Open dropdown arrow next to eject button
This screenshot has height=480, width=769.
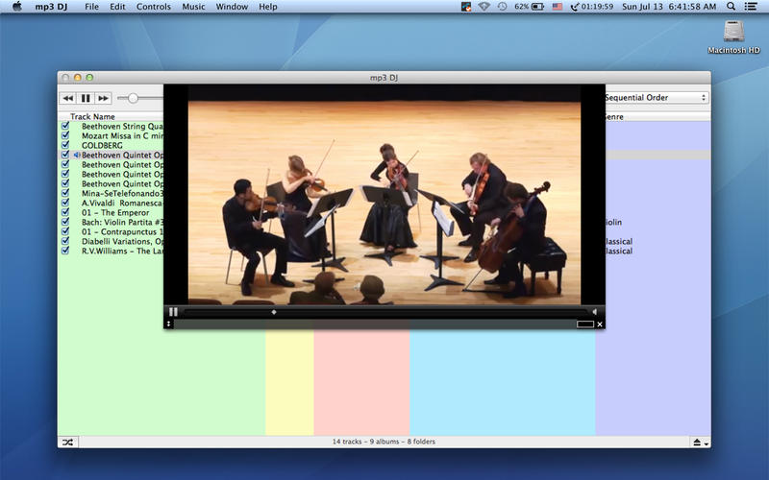point(707,444)
